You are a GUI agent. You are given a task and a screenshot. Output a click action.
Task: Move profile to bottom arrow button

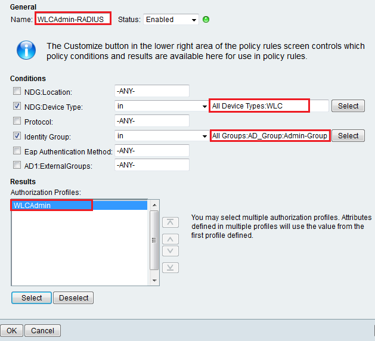click(x=170, y=267)
